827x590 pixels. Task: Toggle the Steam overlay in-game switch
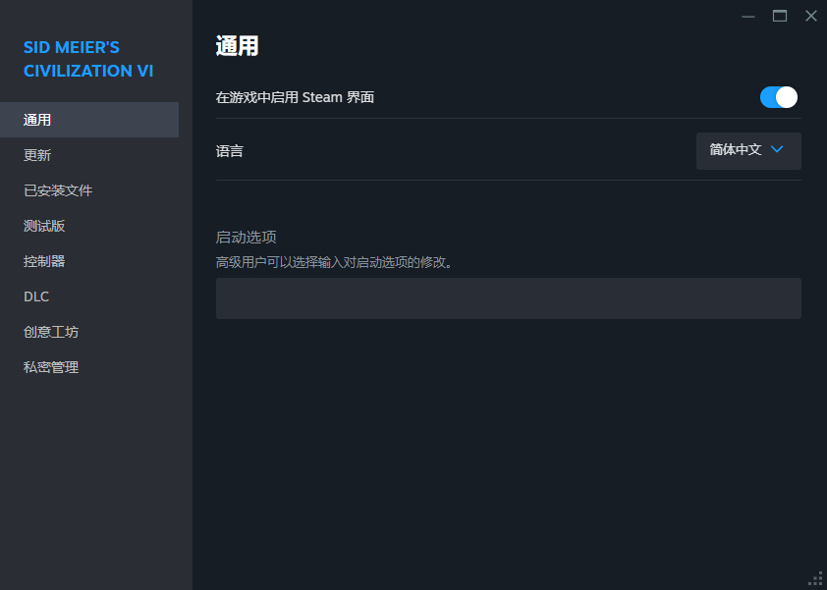coord(779,97)
